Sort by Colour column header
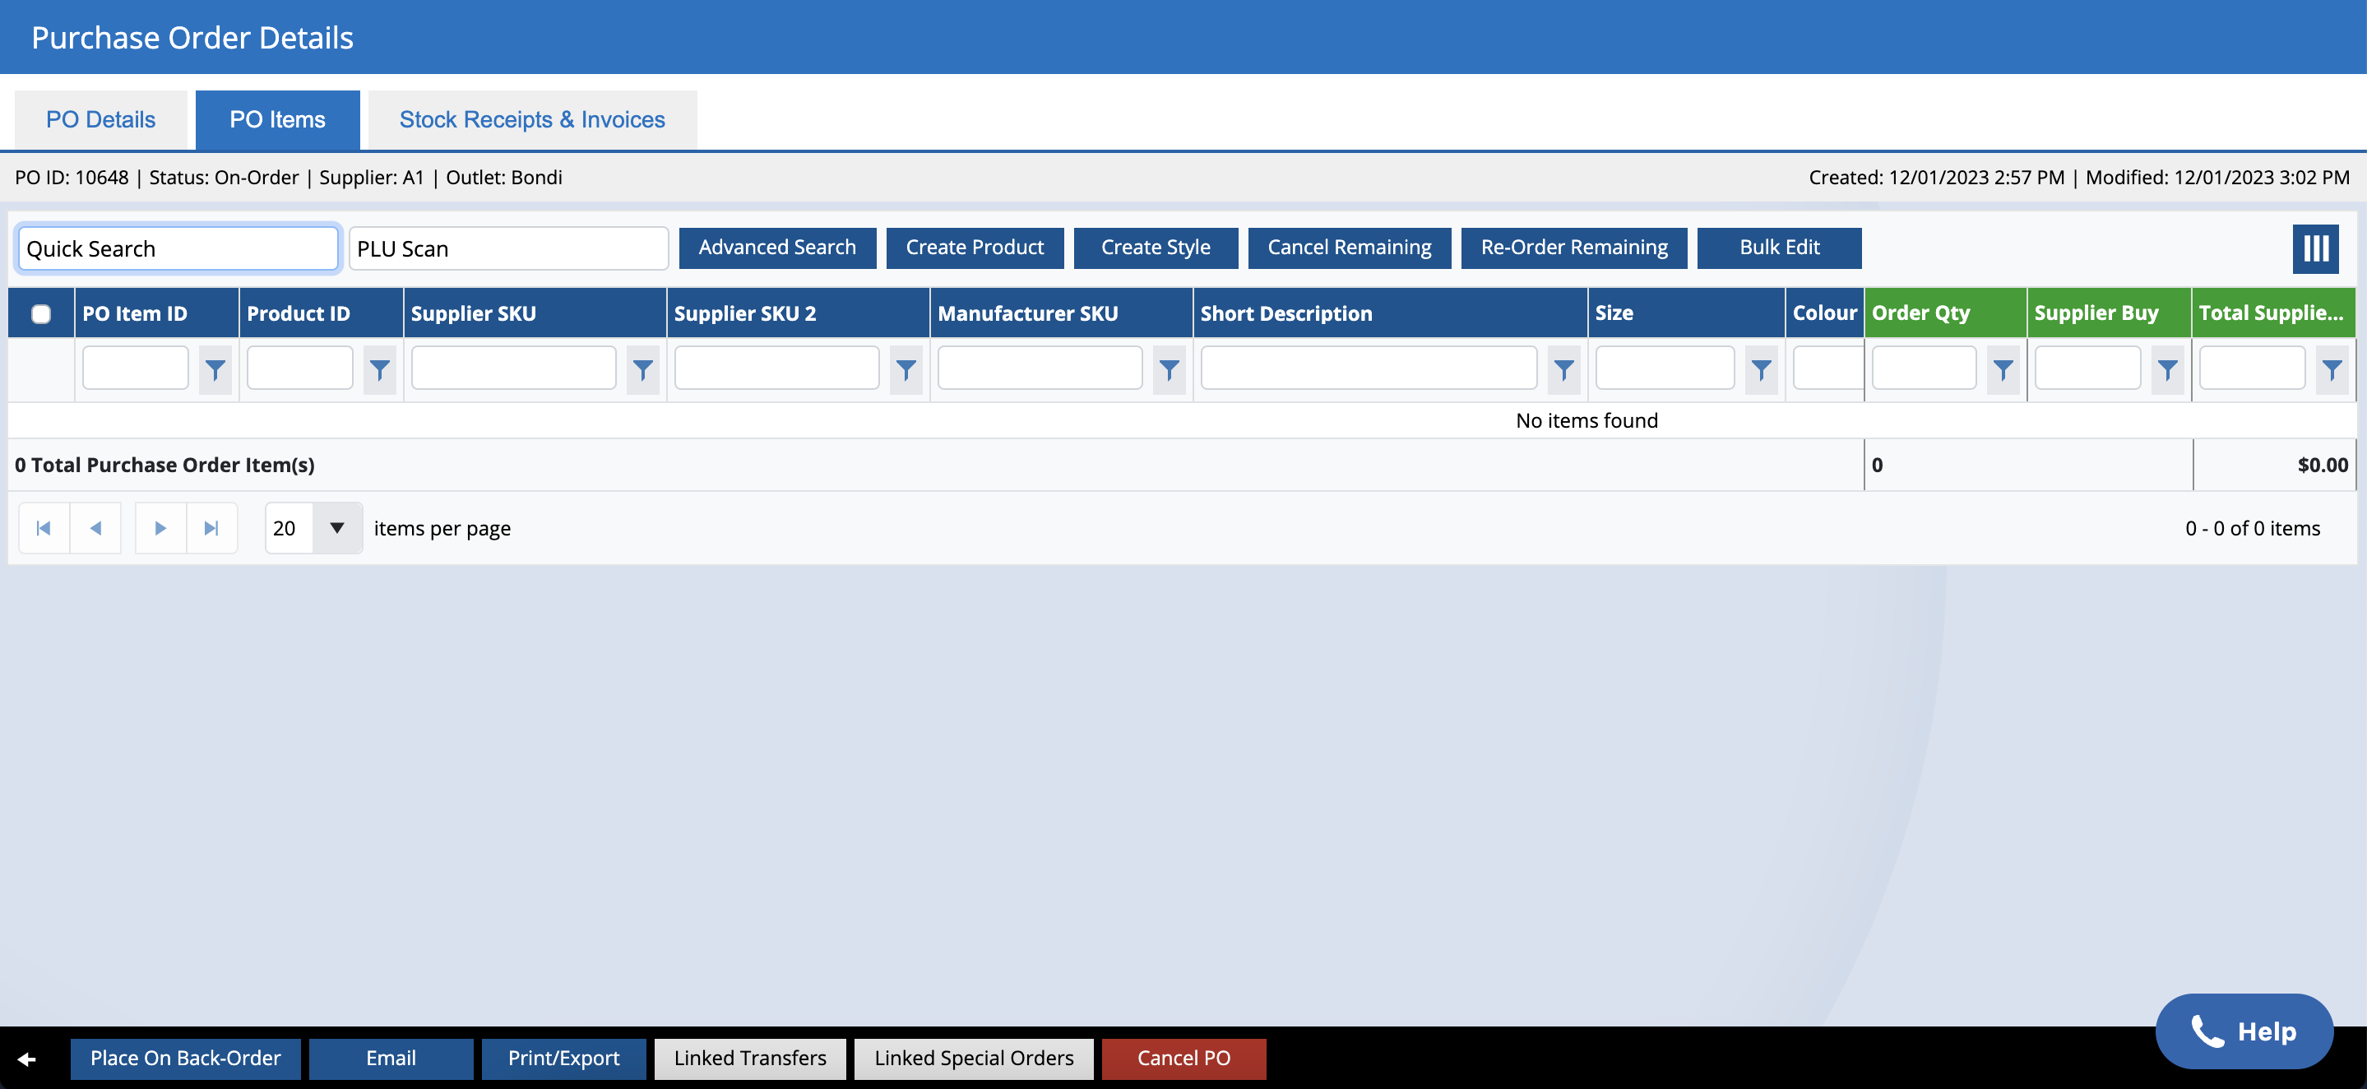 click(1825, 313)
